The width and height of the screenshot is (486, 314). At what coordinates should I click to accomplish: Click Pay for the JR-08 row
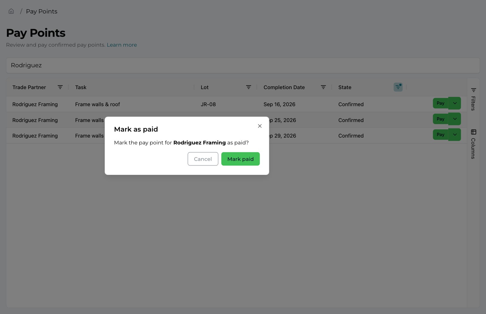441,103
